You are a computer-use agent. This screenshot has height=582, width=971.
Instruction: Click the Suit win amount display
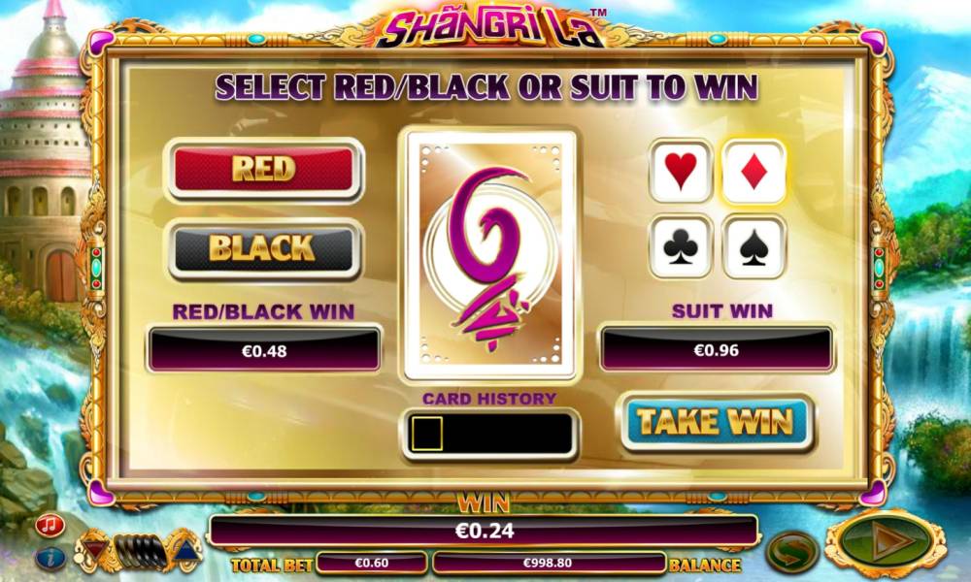717,350
